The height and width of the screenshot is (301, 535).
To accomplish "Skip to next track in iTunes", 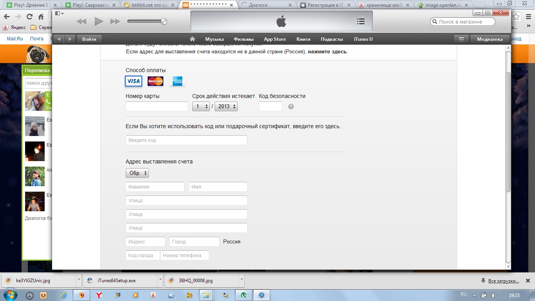I will tap(115, 21).
